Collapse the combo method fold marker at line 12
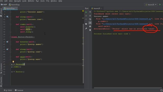The height and width of the screenshot is (92, 163). click(10, 24)
